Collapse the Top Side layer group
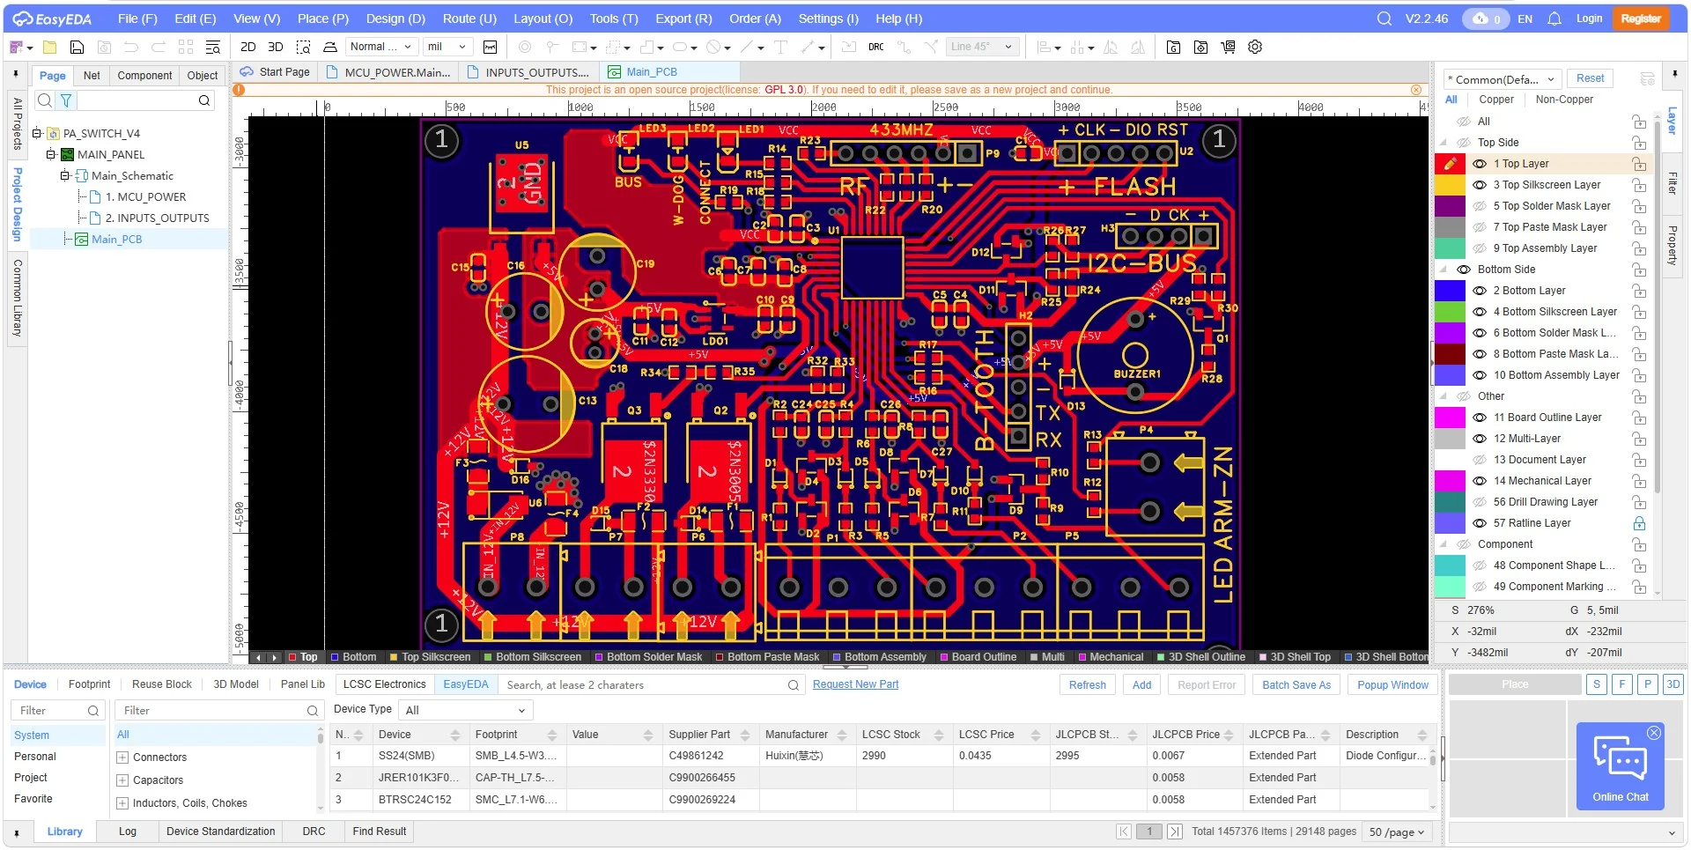The height and width of the screenshot is (850, 1691). coord(1443,142)
